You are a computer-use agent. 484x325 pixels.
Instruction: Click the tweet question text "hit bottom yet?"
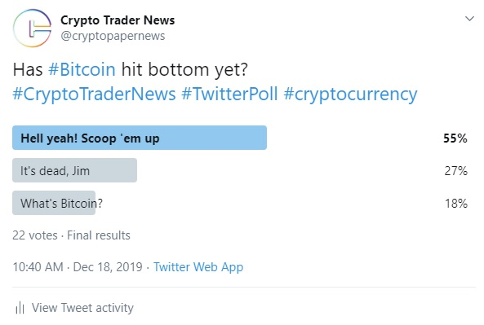tap(184, 69)
